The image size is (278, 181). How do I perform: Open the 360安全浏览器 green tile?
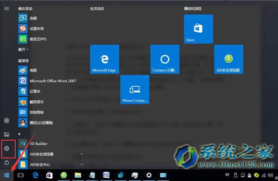pyautogui.click(x=229, y=59)
